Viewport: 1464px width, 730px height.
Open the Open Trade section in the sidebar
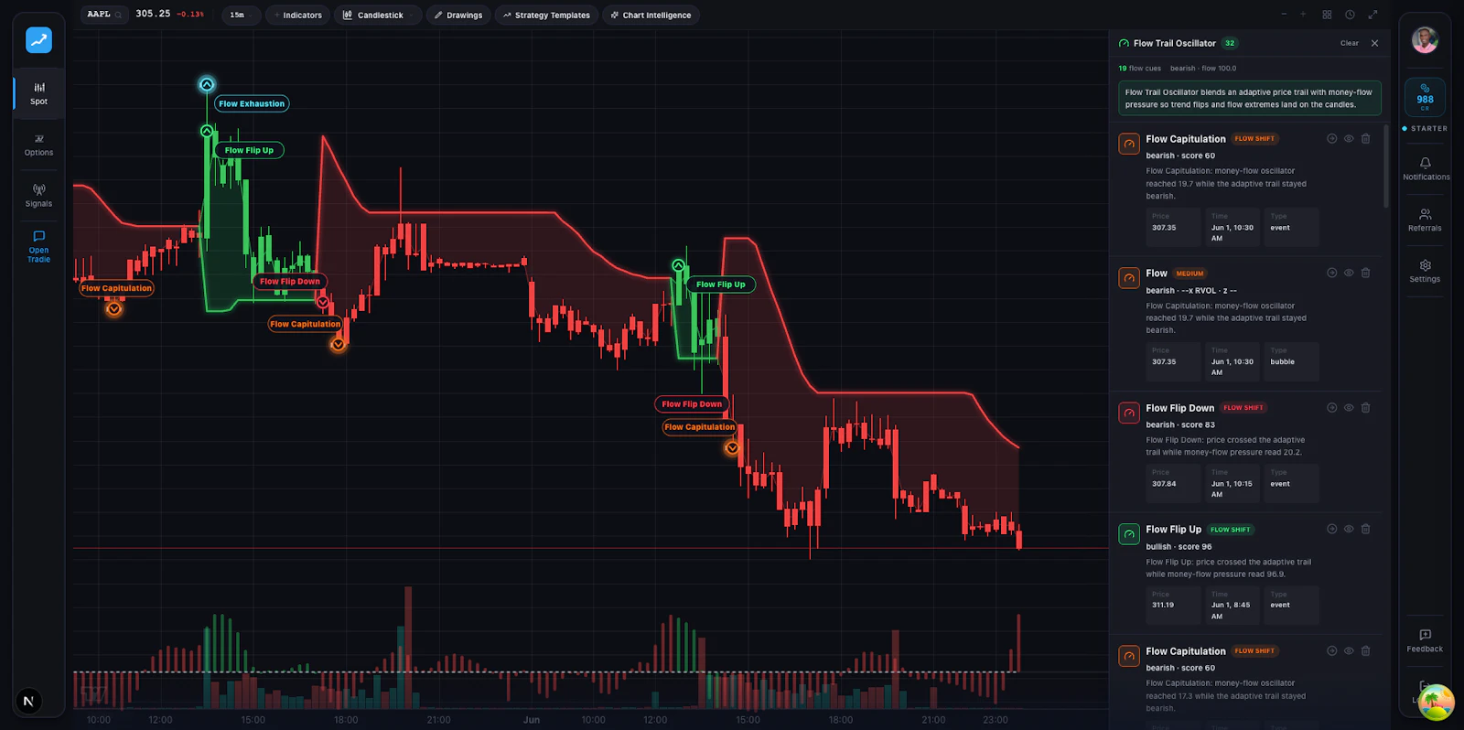click(x=38, y=247)
